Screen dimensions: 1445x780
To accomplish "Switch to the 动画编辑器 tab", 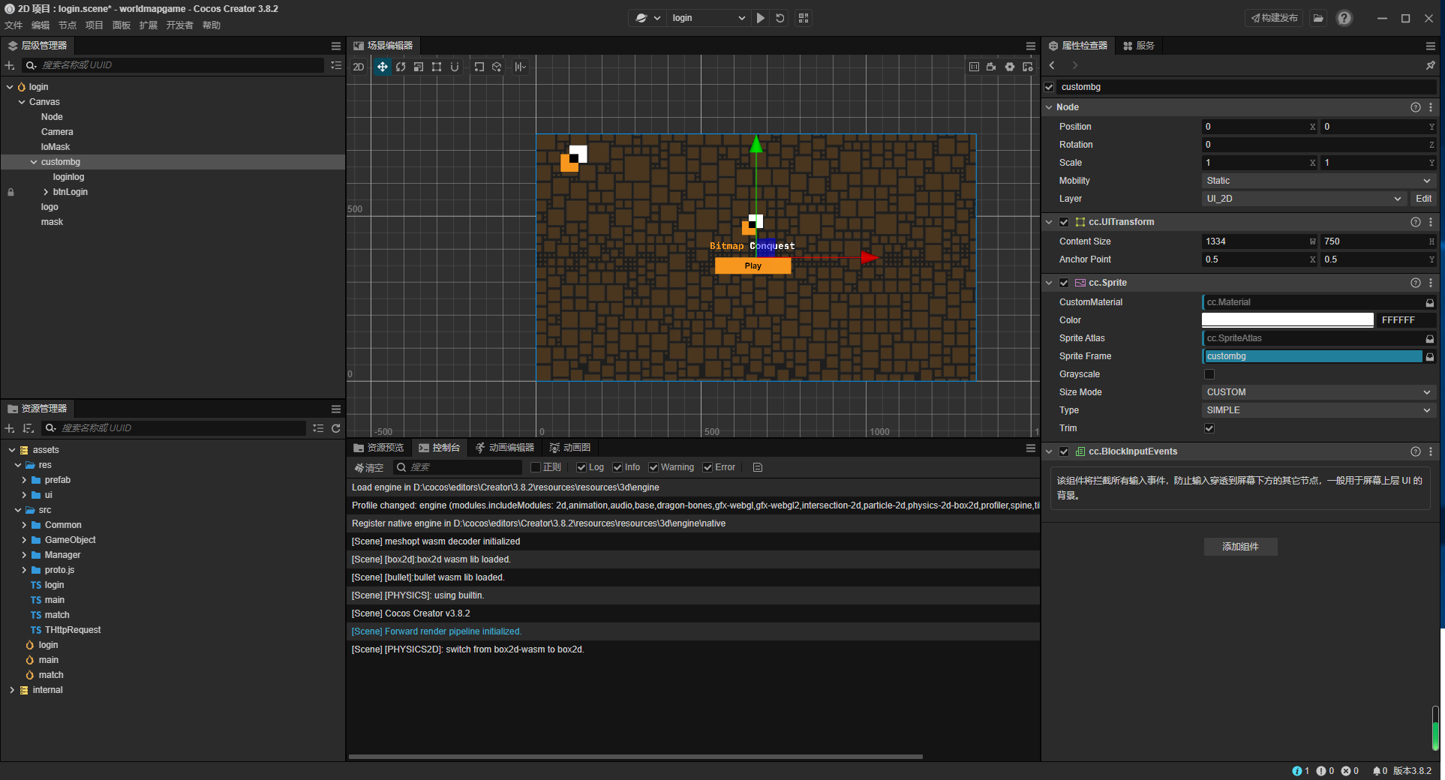I will 505,448.
